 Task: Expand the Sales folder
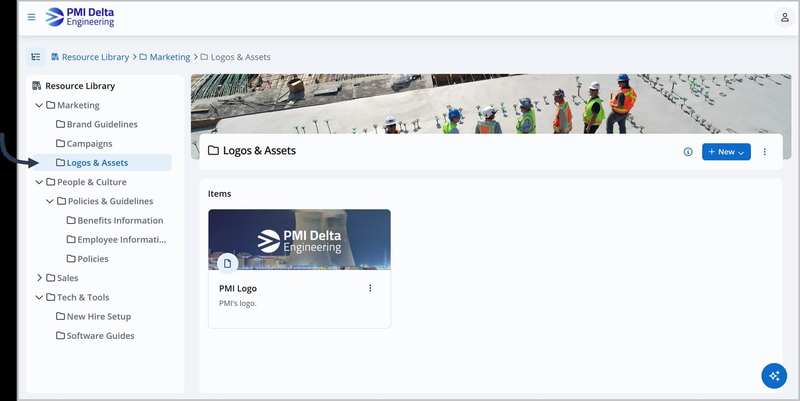(x=39, y=278)
